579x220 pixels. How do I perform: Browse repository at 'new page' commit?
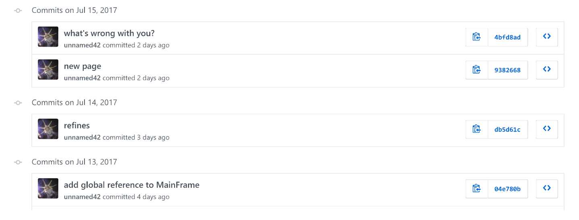[x=547, y=70]
